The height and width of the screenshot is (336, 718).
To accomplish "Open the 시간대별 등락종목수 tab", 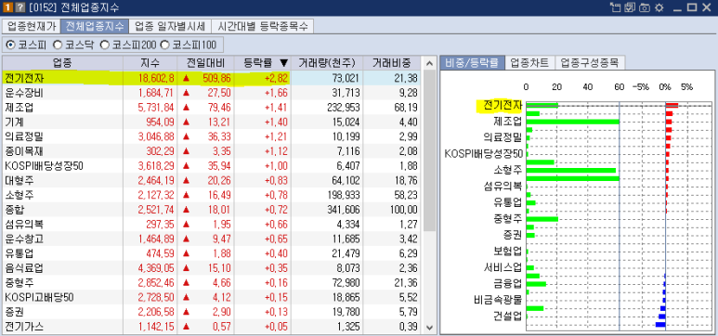I will pyautogui.click(x=264, y=26).
